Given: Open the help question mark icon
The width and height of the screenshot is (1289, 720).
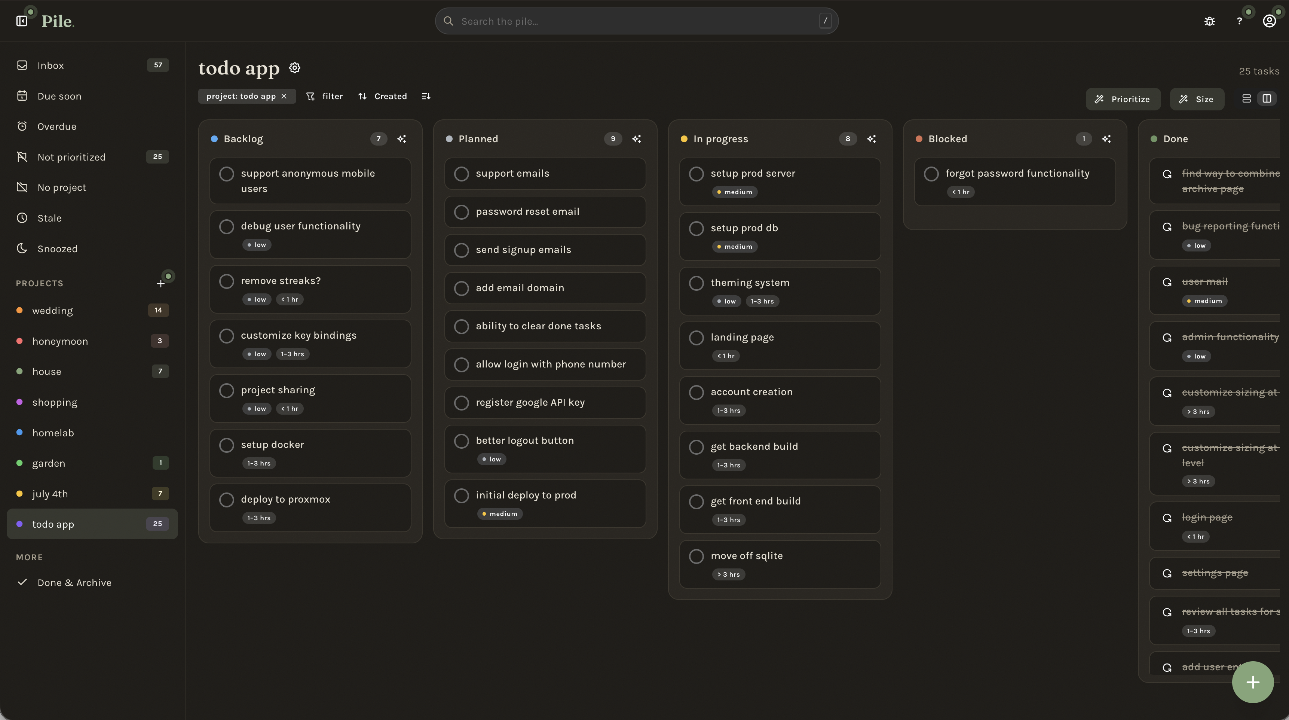Looking at the screenshot, I should [1240, 21].
